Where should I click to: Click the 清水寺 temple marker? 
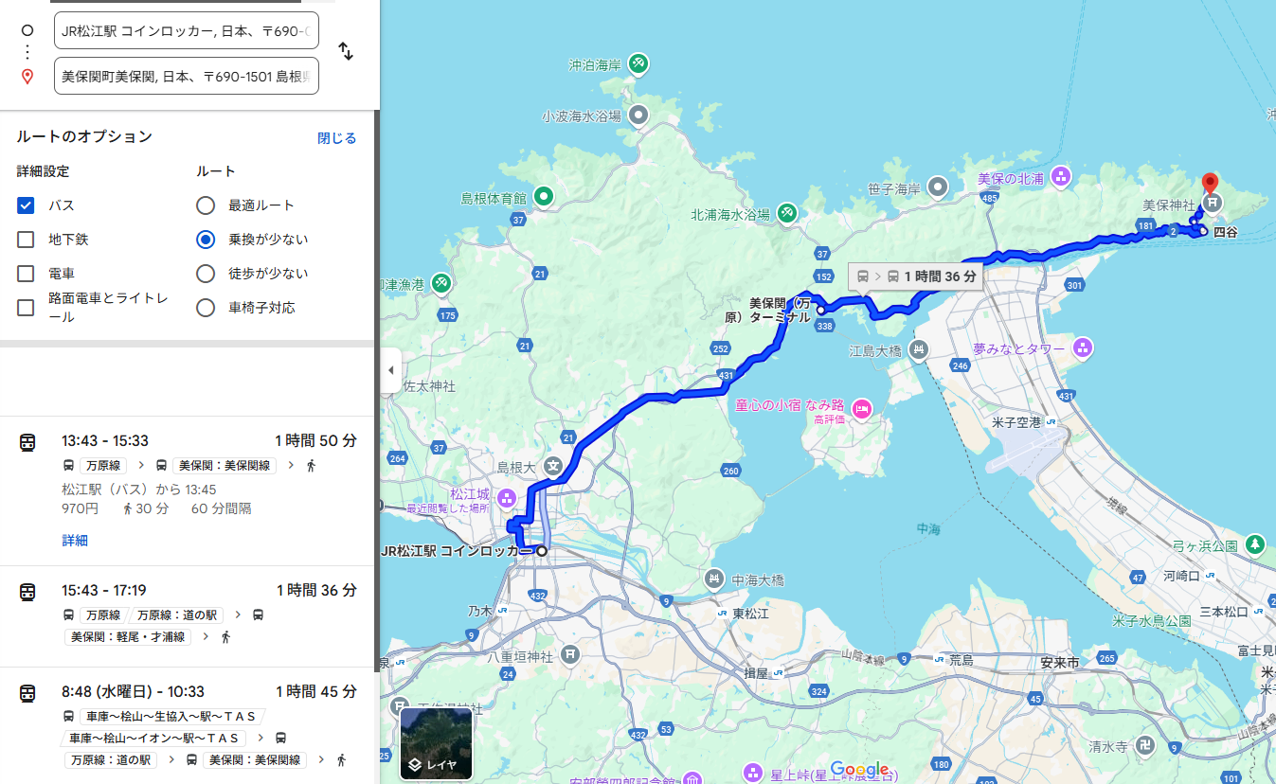click(1147, 745)
